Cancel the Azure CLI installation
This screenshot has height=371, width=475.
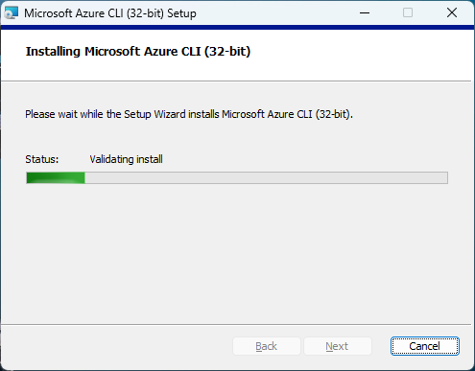(425, 346)
